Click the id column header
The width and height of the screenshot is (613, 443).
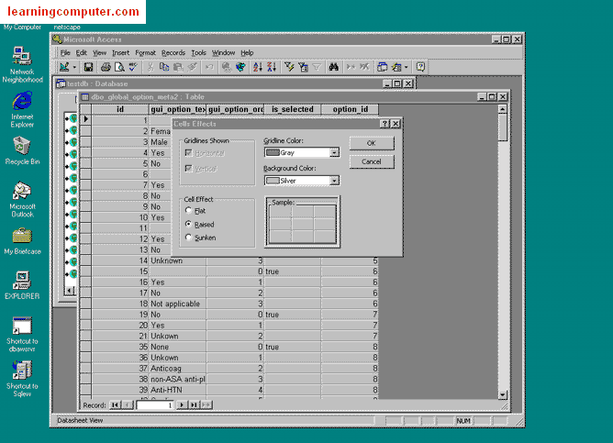(x=120, y=109)
